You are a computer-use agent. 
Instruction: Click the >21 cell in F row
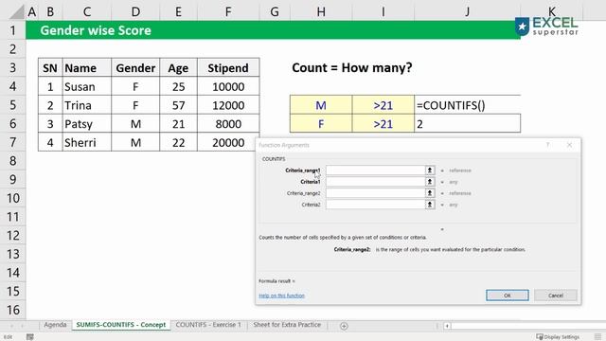[x=383, y=124]
